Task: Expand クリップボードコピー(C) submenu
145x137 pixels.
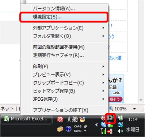Action: [64, 83]
